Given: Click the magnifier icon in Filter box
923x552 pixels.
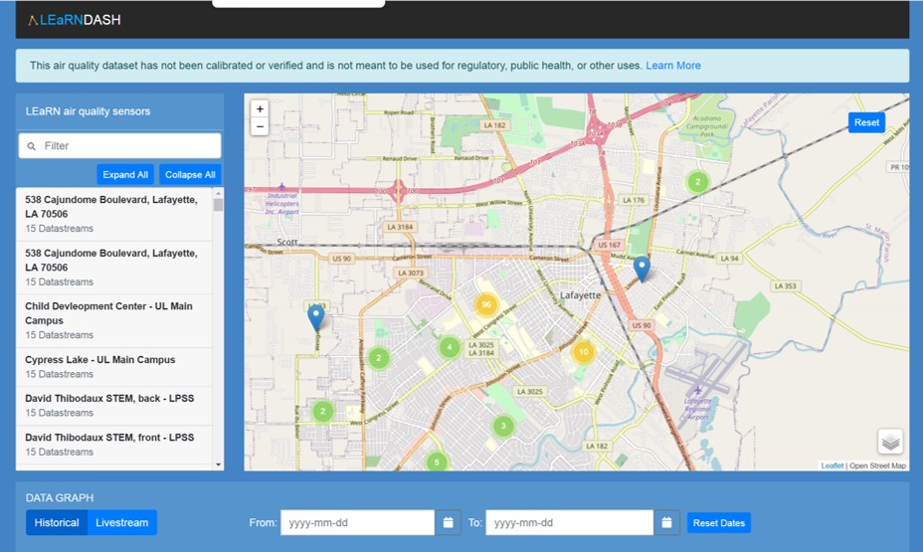Looking at the screenshot, I should 32,146.
